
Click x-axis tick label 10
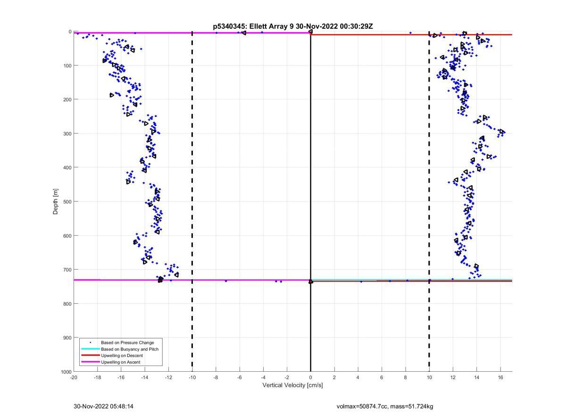429,377
